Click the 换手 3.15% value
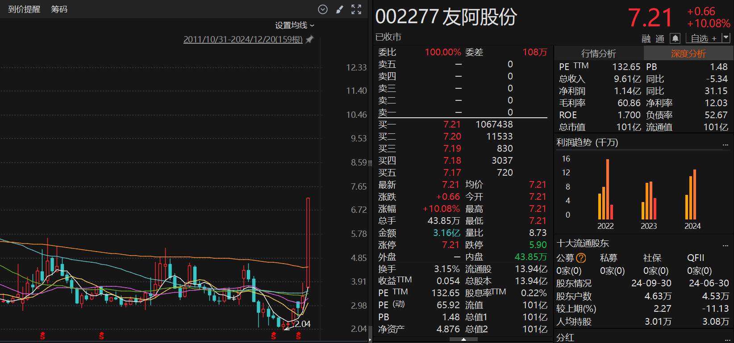Screen dimensions: 734x343 [x=447, y=269]
